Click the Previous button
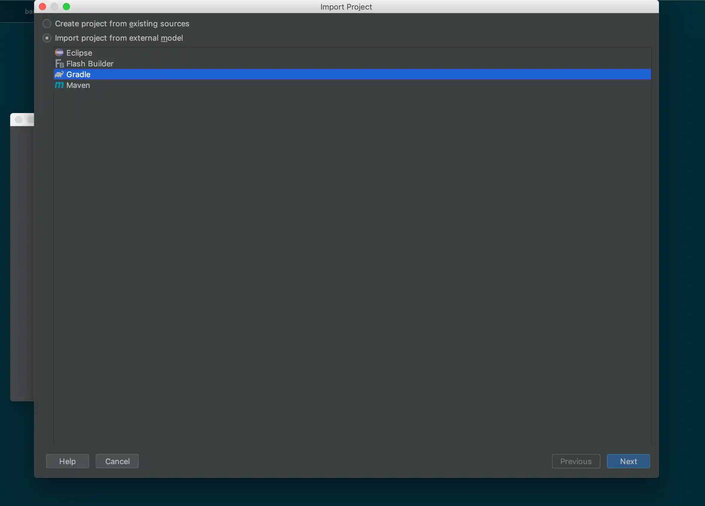705x506 pixels. tap(576, 461)
